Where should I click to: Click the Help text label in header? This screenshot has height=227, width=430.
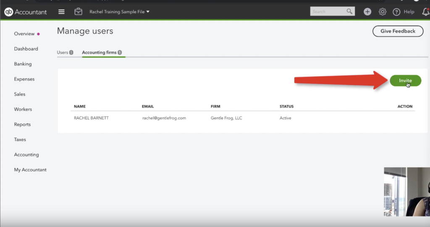(409, 12)
